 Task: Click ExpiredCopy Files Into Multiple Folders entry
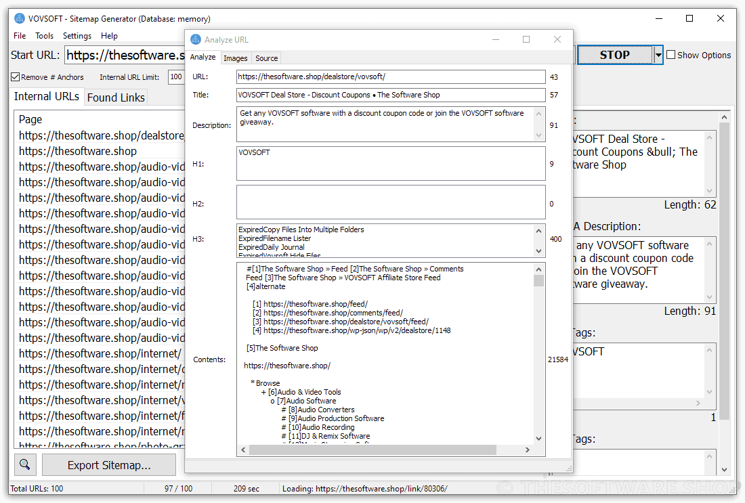[301, 229]
